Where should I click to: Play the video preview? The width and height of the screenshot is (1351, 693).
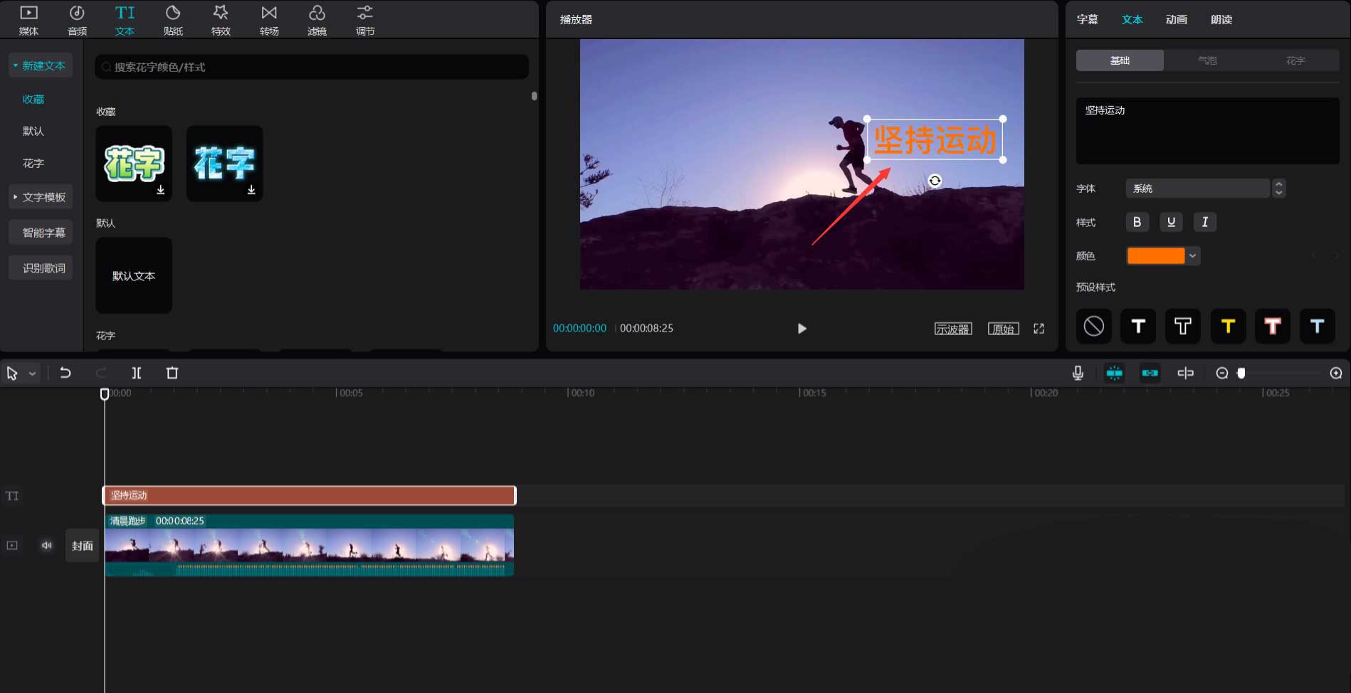(x=802, y=329)
